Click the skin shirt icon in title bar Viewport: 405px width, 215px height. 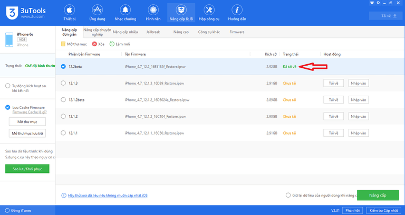pyautogui.click(x=372, y=3)
